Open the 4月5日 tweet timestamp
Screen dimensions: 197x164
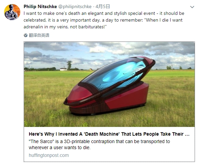pos(103,6)
